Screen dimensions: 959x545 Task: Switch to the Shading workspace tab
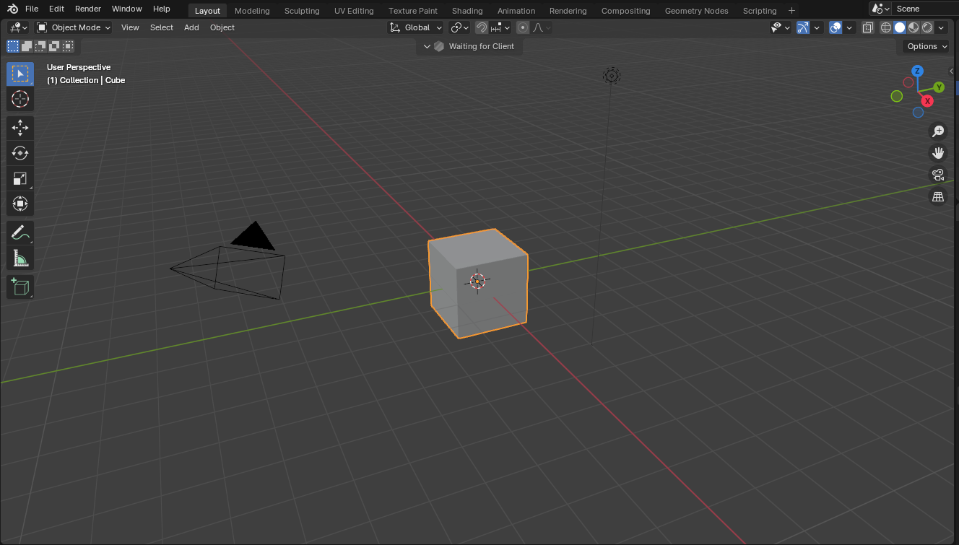(467, 11)
